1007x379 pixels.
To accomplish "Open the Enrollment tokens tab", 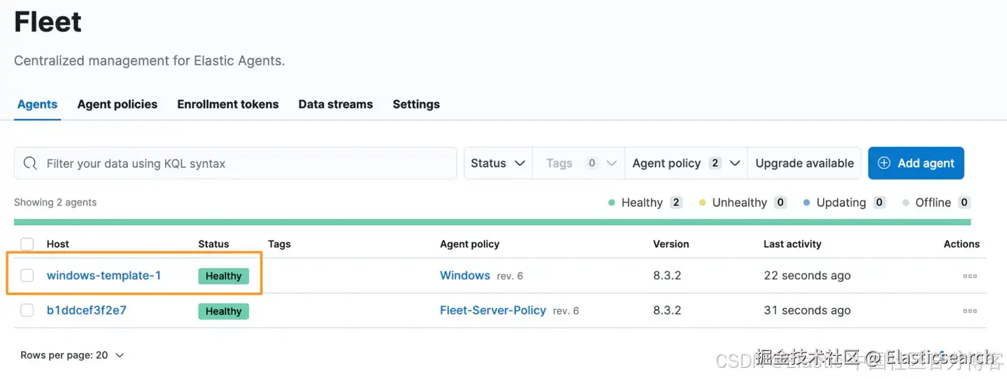I will 227,104.
